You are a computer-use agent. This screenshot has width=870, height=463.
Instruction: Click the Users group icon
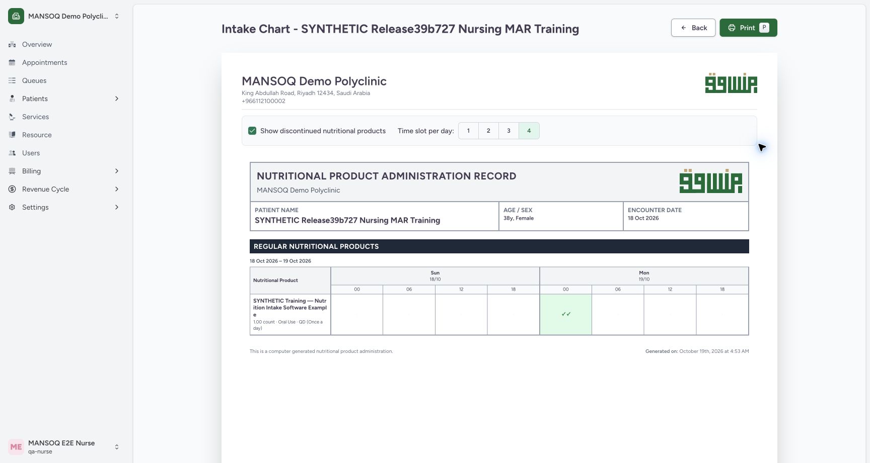click(12, 153)
